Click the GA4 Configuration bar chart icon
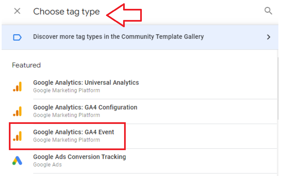Image resolution: width=283 pixels, height=176 pixels. (x=17, y=111)
